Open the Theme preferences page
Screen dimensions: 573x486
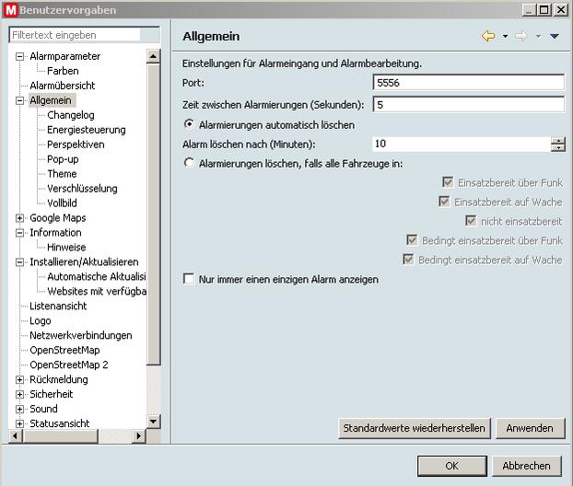(x=62, y=174)
